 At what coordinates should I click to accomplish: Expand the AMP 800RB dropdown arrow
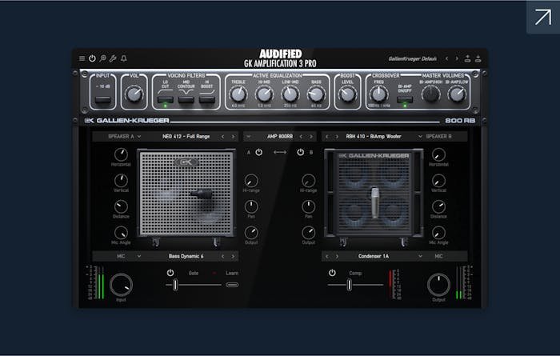pyautogui.click(x=249, y=137)
